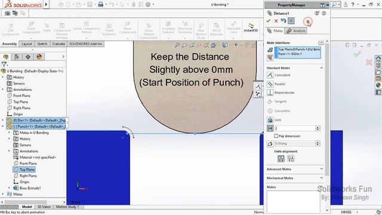Screen dimensions: 382x215
Task: Select the Coincident mate icon
Action: 270,75
